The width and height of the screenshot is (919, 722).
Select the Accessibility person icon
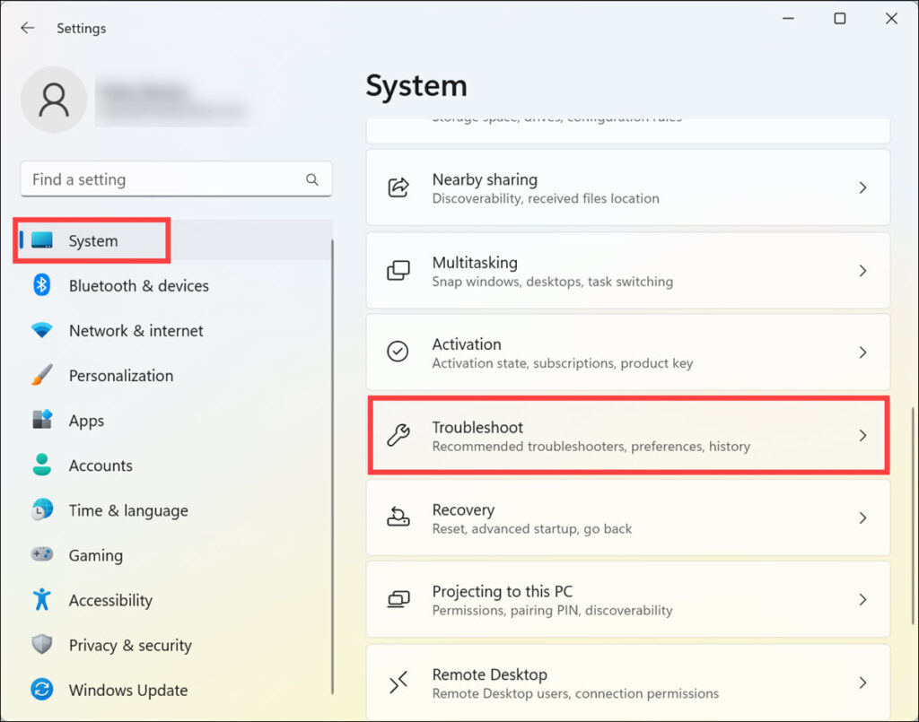[43, 600]
